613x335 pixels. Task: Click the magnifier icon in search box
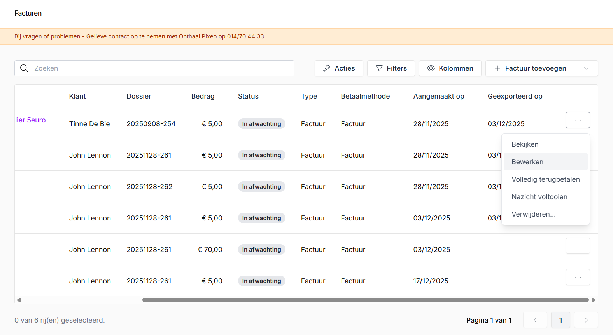click(x=24, y=68)
